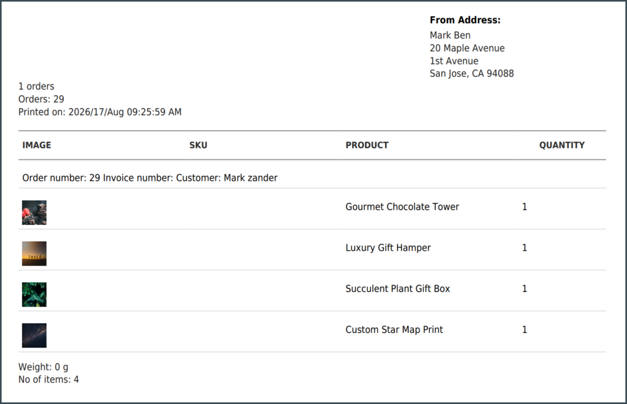Click the Gourmet Chocolate Tower product thumbnail
The image size is (627, 404).
pos(34,213)
